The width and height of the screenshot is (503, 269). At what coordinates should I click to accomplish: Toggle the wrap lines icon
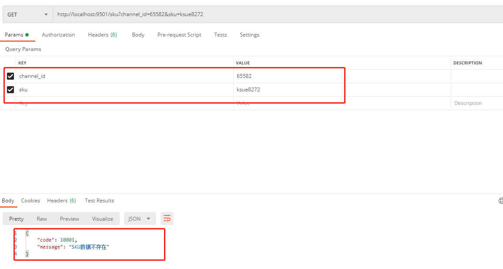[167, 219]
